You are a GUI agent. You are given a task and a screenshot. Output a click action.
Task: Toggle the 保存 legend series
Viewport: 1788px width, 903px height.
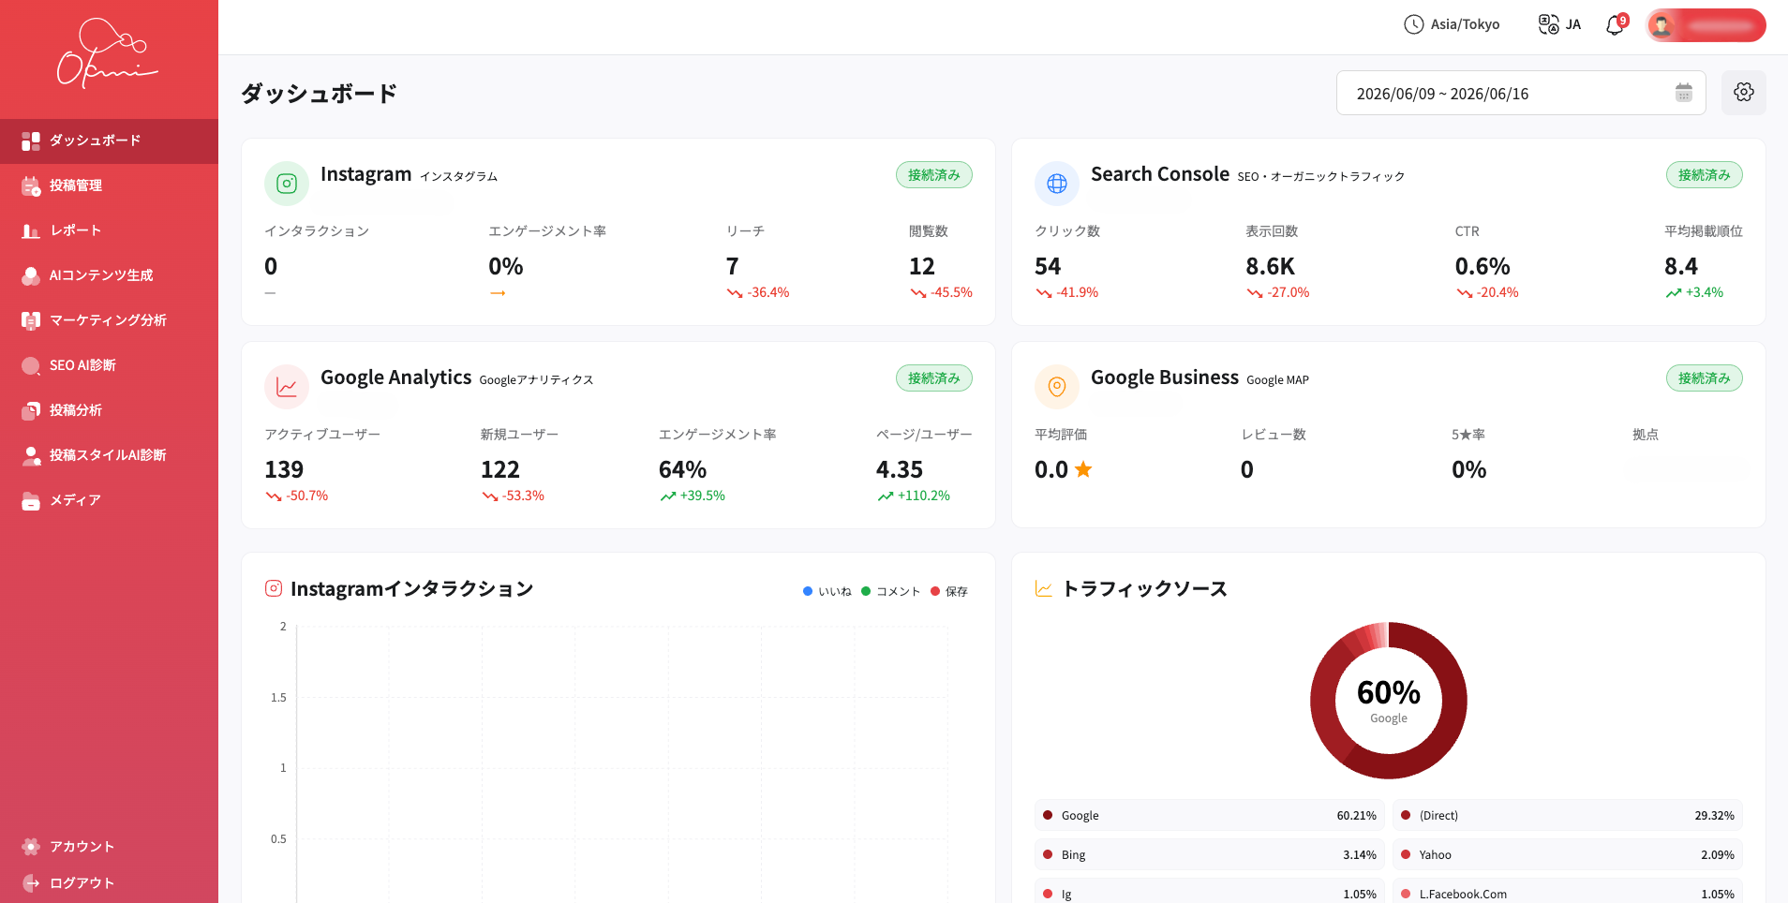point(949,591)
